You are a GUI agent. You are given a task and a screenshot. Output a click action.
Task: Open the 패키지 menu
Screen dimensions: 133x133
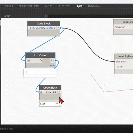pyautogui.click(x=8, y=6)
